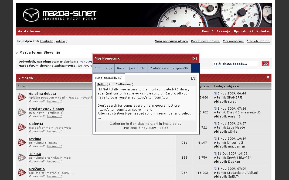
Task: Open user mazdaman's profile link
Action: [x=236, y=146]
